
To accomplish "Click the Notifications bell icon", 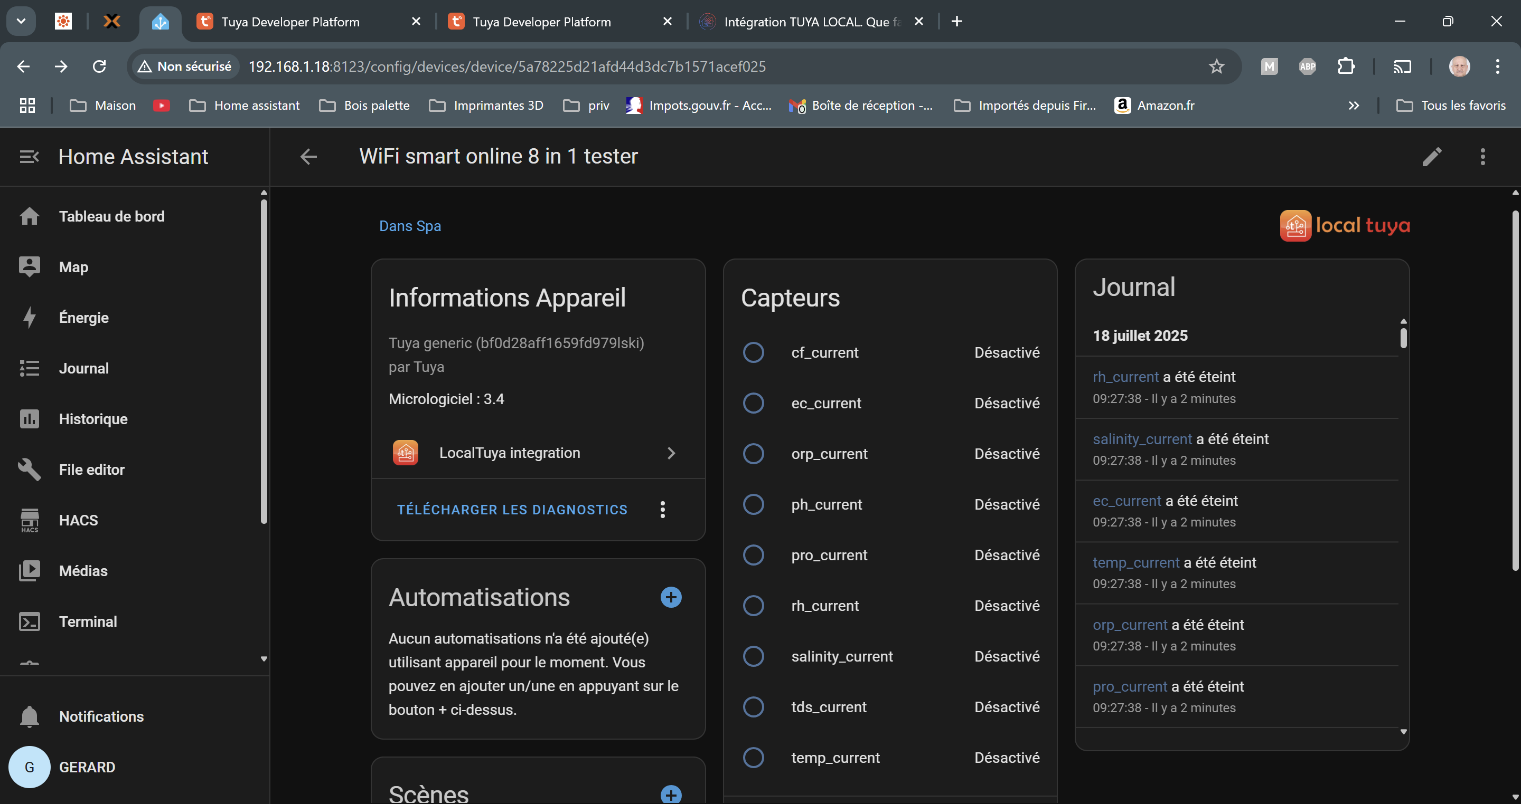I will pos(29,716).
